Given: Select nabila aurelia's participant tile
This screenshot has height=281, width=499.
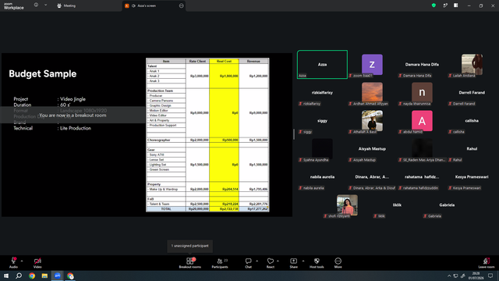Looking at the screenshot, I should [x=322, y=177].
